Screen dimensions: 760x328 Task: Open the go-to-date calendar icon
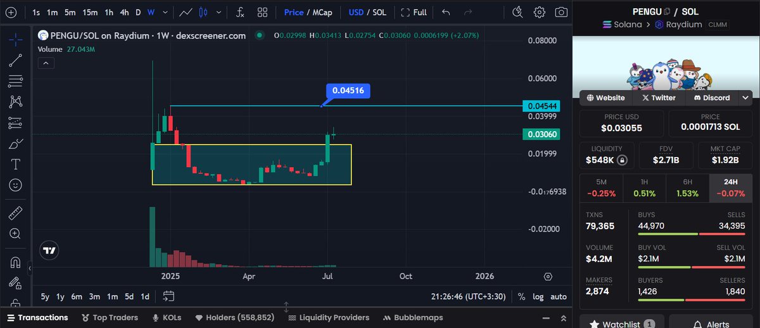(x=168, y=296)
